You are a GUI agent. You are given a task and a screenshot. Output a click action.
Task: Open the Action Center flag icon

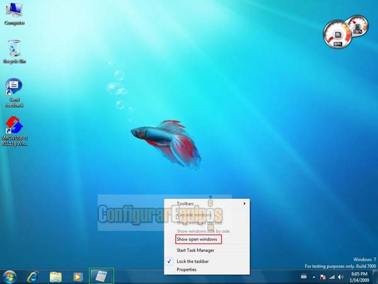click(x=323, y=277)
